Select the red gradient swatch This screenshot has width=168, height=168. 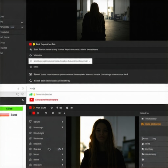pyautogui.click(x=5, y=115)
